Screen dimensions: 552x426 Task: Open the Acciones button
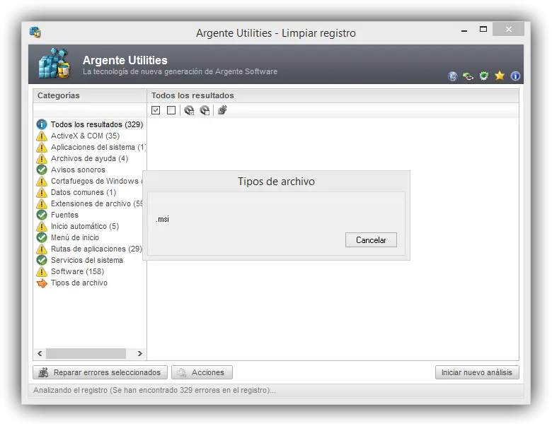pyautogui.click(x=202, y=372)
